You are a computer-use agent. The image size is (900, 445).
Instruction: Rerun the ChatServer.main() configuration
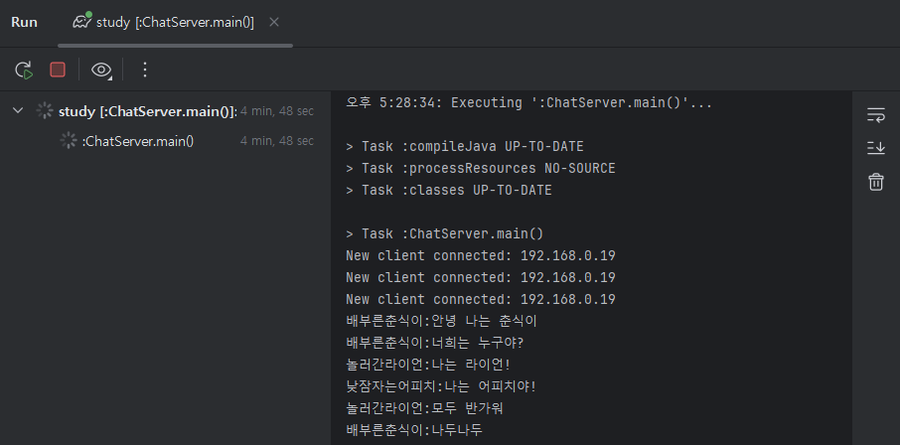(x=24, y=71)
